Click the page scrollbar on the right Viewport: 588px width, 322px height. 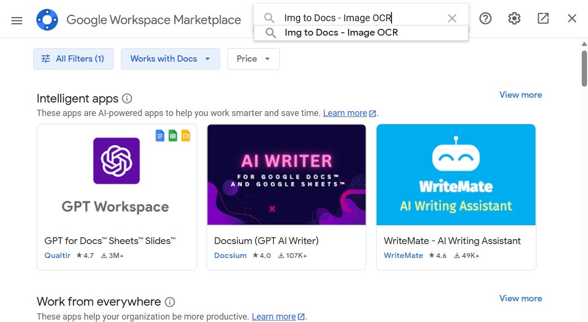(x=583, y=67)
